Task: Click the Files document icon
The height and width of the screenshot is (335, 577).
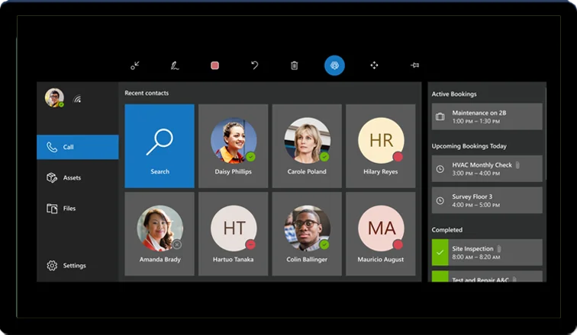Action: pos(52,209)
